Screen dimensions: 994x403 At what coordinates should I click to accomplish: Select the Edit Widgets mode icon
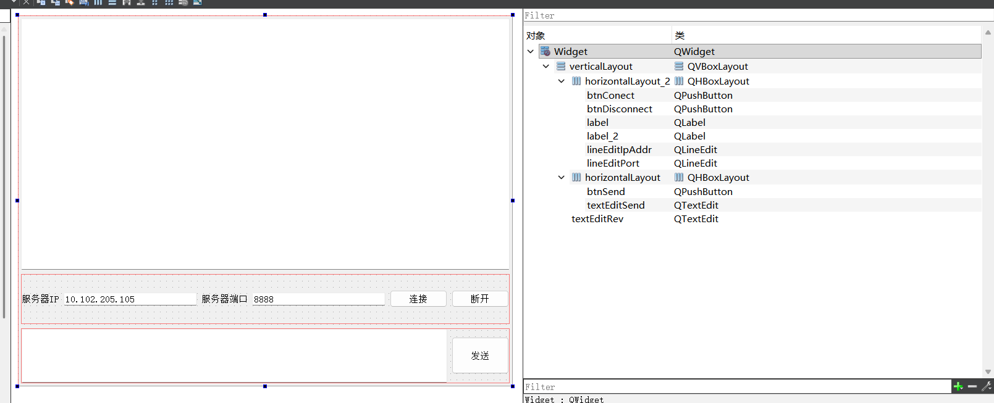[41, 2]
